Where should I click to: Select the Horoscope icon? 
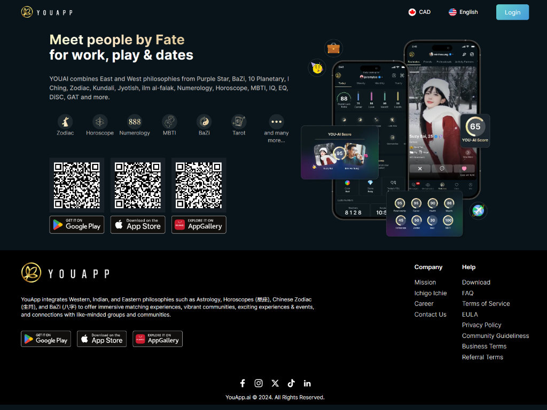[x=100, y=122]
